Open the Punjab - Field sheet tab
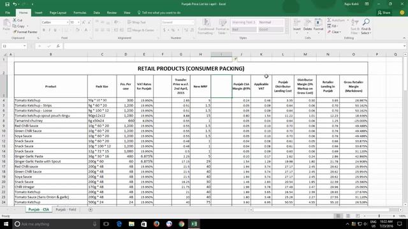The image size is (408, 229). pos(66,209)
